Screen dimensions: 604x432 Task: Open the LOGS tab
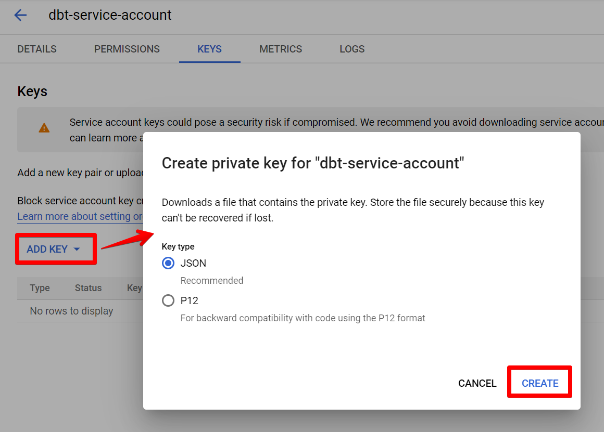pyautogui.click(x=352, y=49)
